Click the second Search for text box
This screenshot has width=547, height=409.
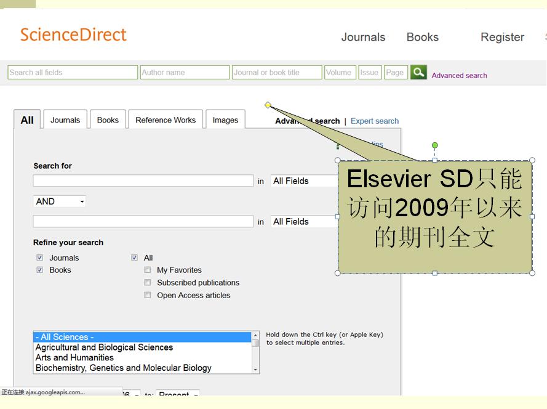pyautogui.click(x=143, y=222)
